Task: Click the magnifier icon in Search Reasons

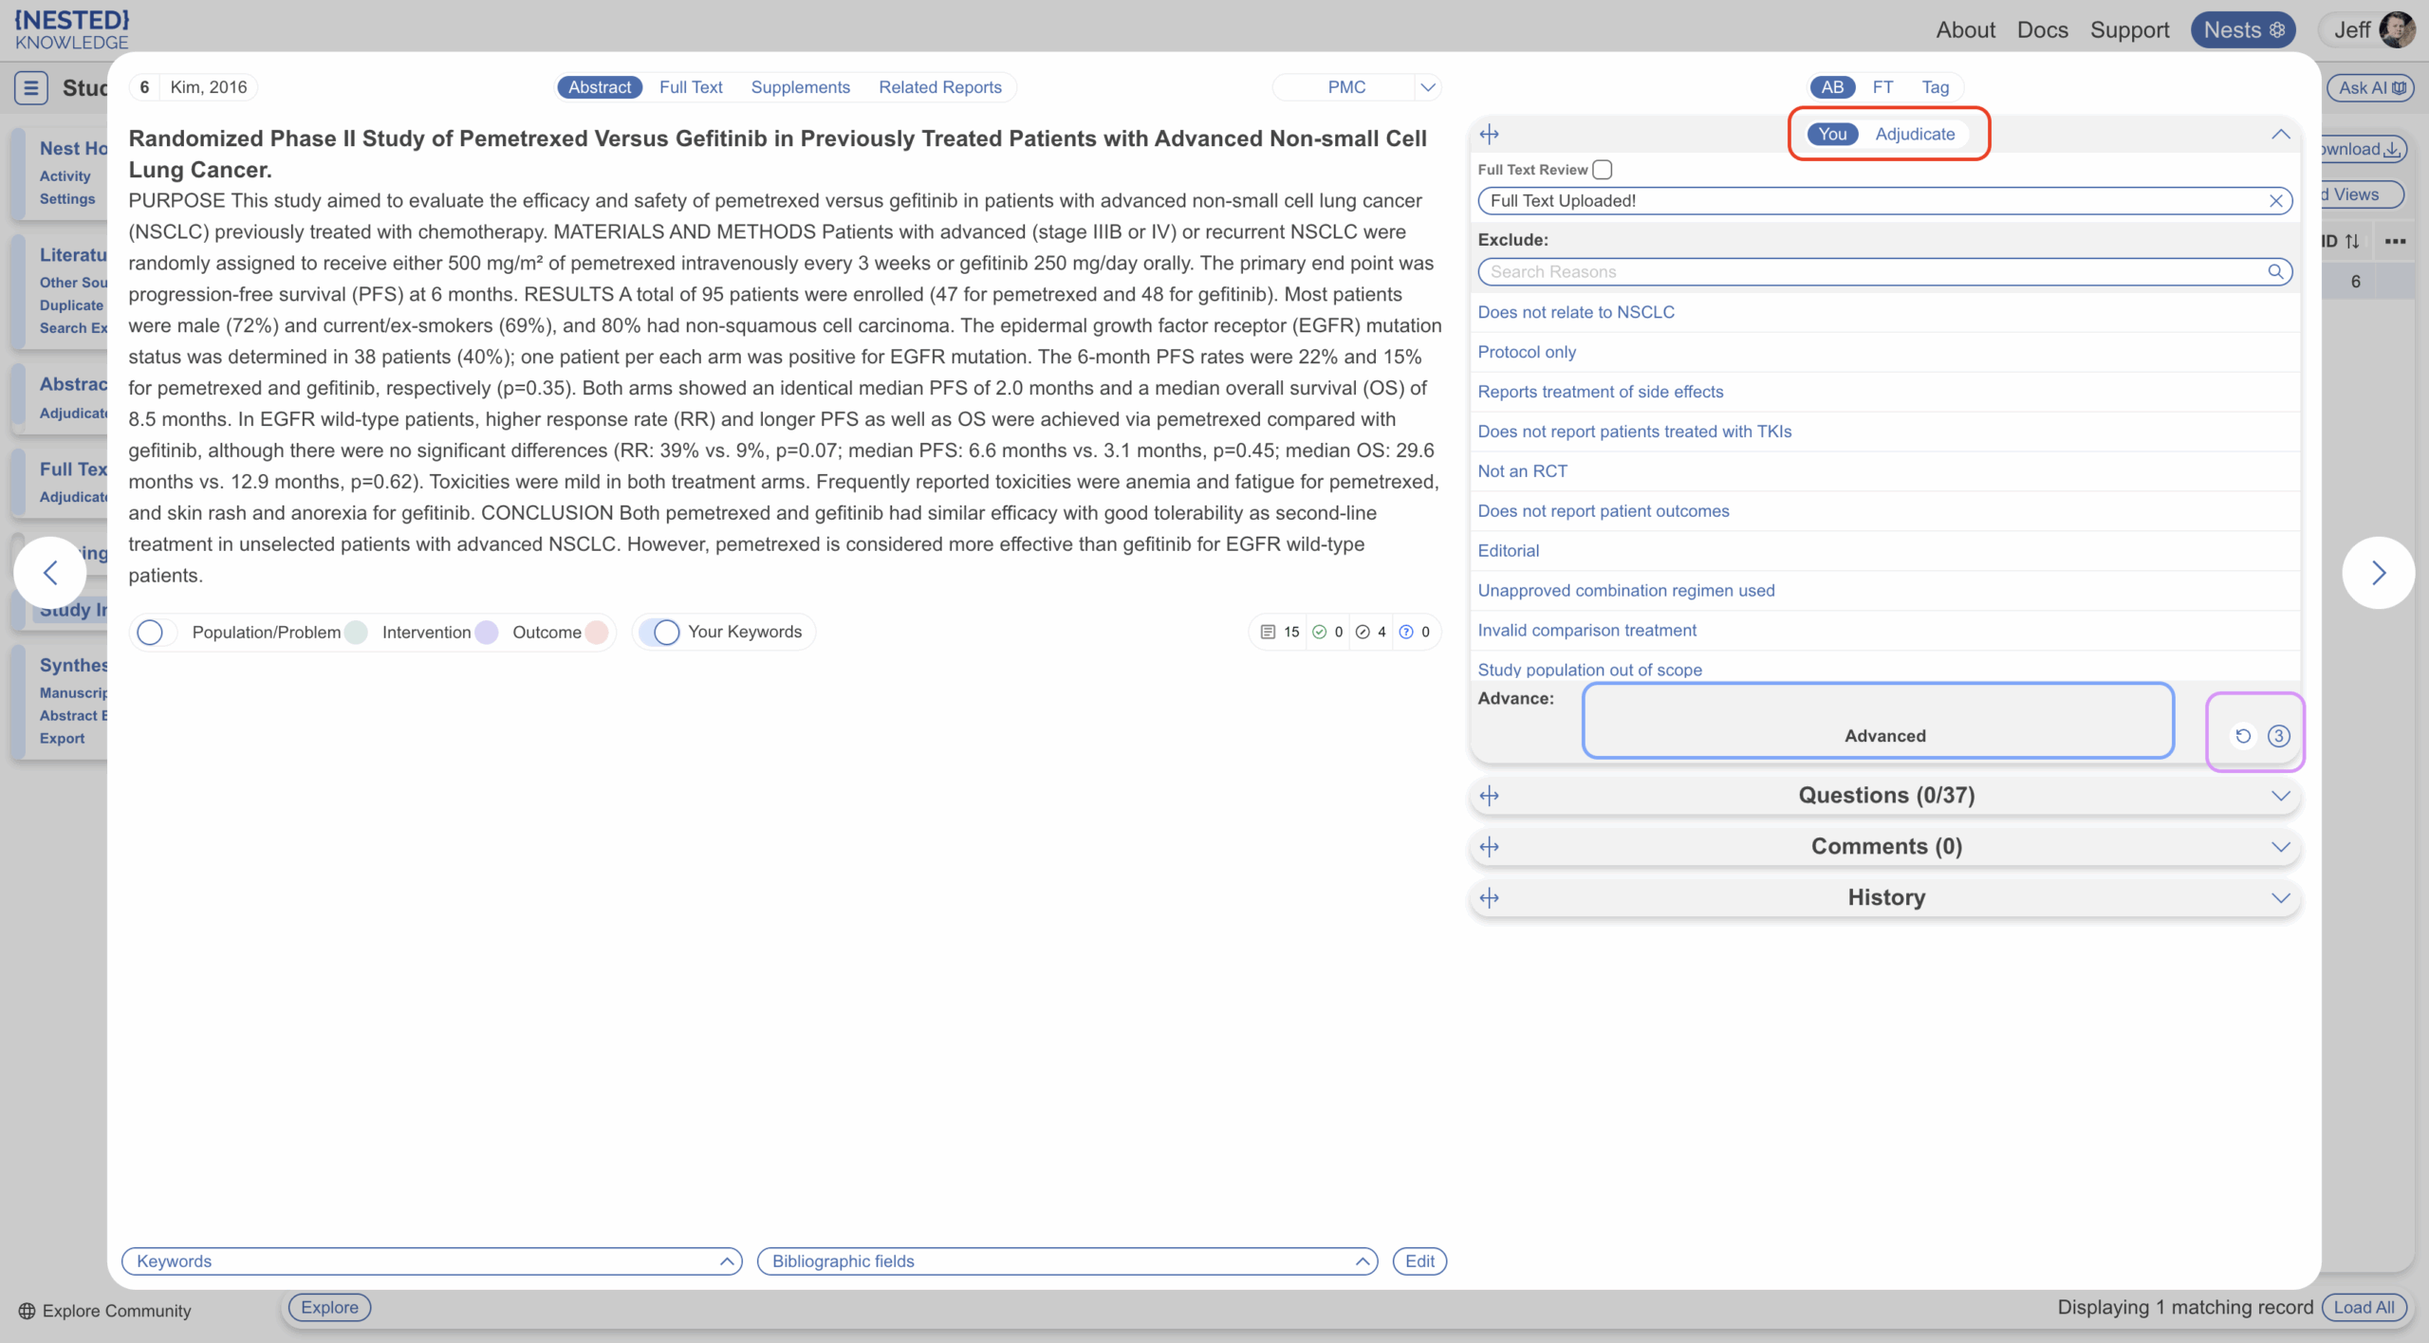Action: click(x=2275, y=272)
